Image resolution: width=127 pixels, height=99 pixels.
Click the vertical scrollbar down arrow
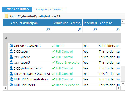(x=123, y=84)
